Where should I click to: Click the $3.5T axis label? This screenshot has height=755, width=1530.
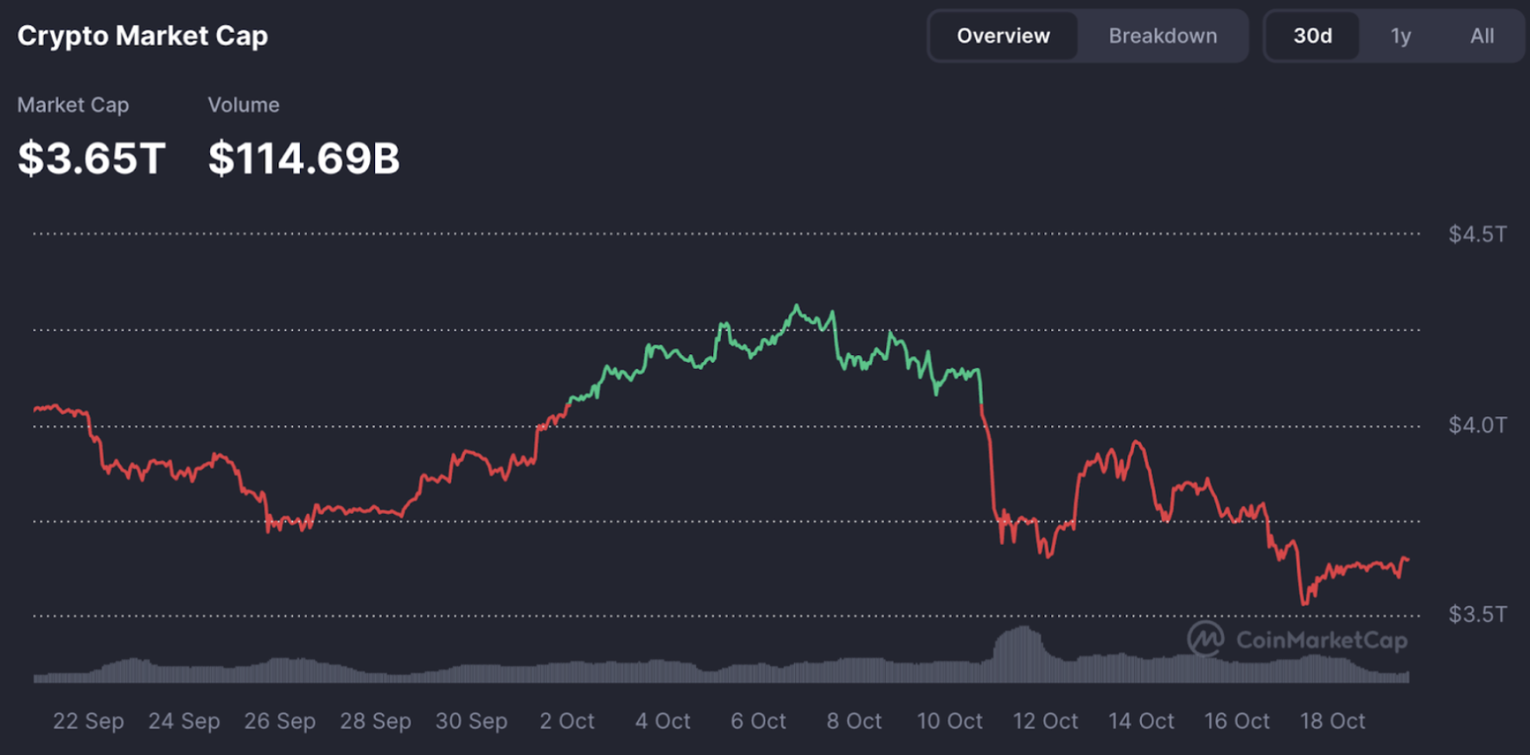click(1477, 614)
